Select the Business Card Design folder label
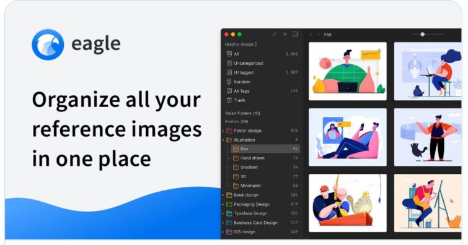The image size is (468, 245). (x=256, y=223)
